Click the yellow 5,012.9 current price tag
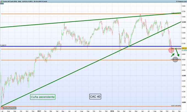This screenshot has width=187, height=112. [184, 48]
